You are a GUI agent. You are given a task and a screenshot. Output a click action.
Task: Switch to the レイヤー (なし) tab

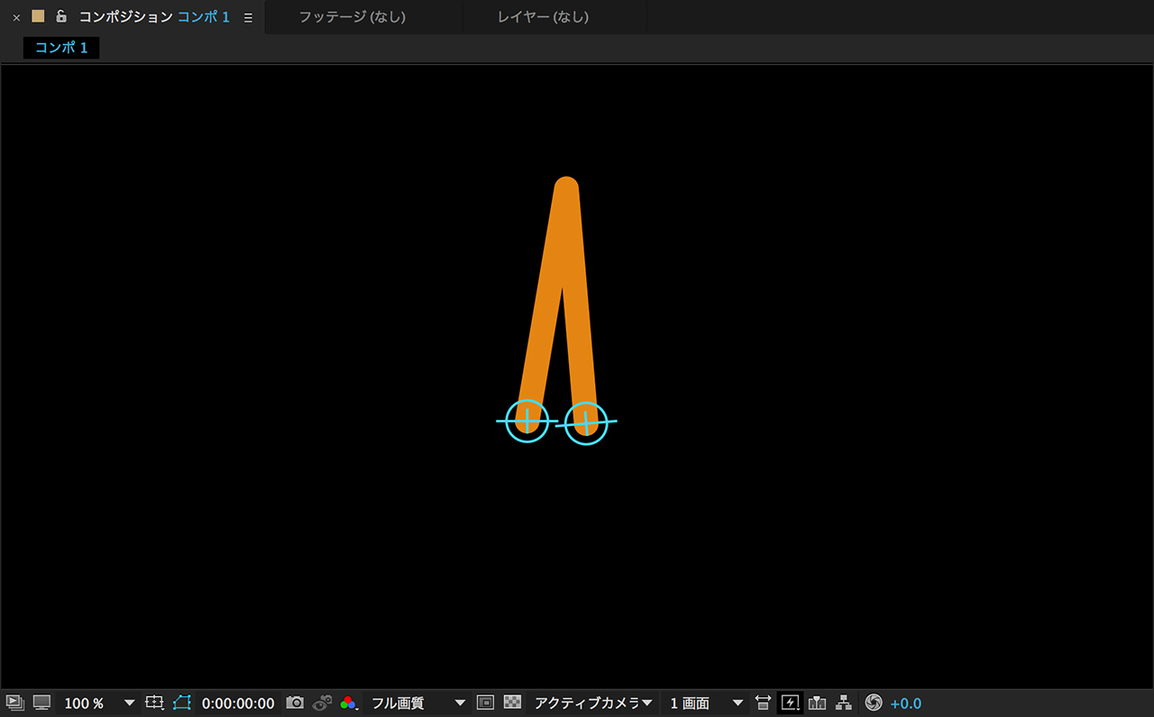(543, 17)
